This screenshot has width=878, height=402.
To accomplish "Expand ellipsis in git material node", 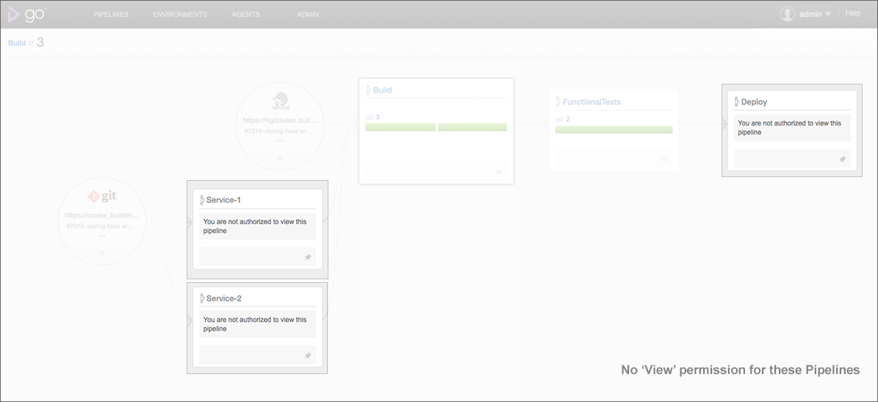I will click(102, 237).
